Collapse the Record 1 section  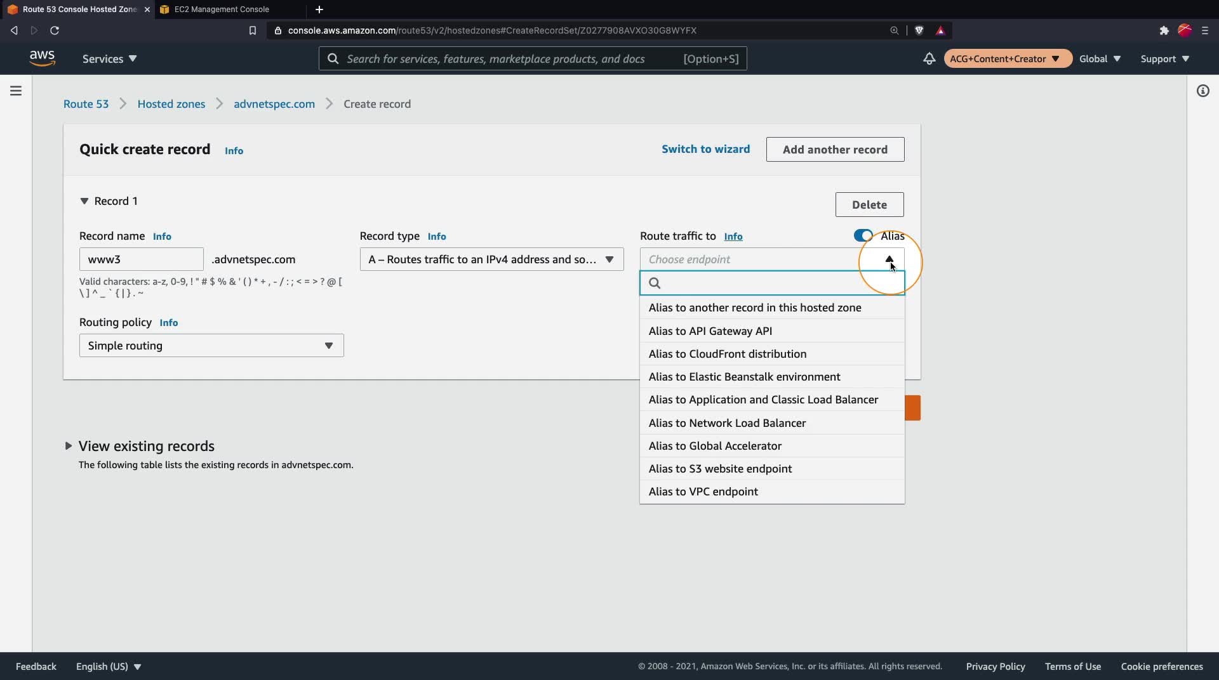(x=84, y=201)
